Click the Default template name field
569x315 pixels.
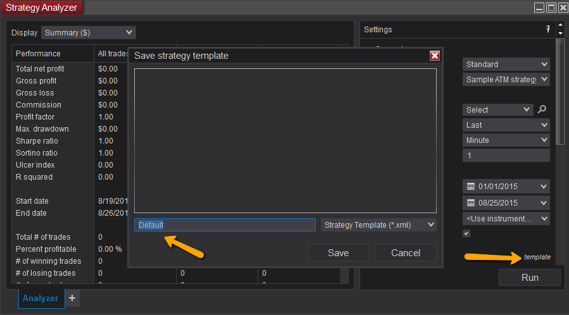click(225, 225)
